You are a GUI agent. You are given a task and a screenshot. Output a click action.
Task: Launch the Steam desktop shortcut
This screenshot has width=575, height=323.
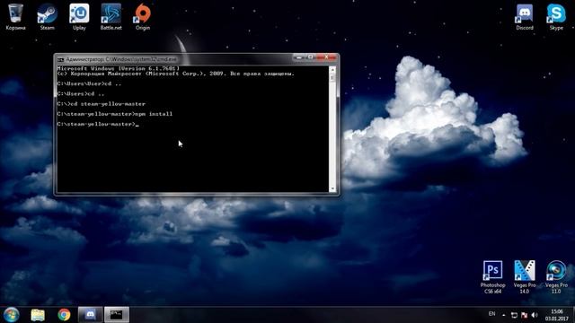pos(48,17)
